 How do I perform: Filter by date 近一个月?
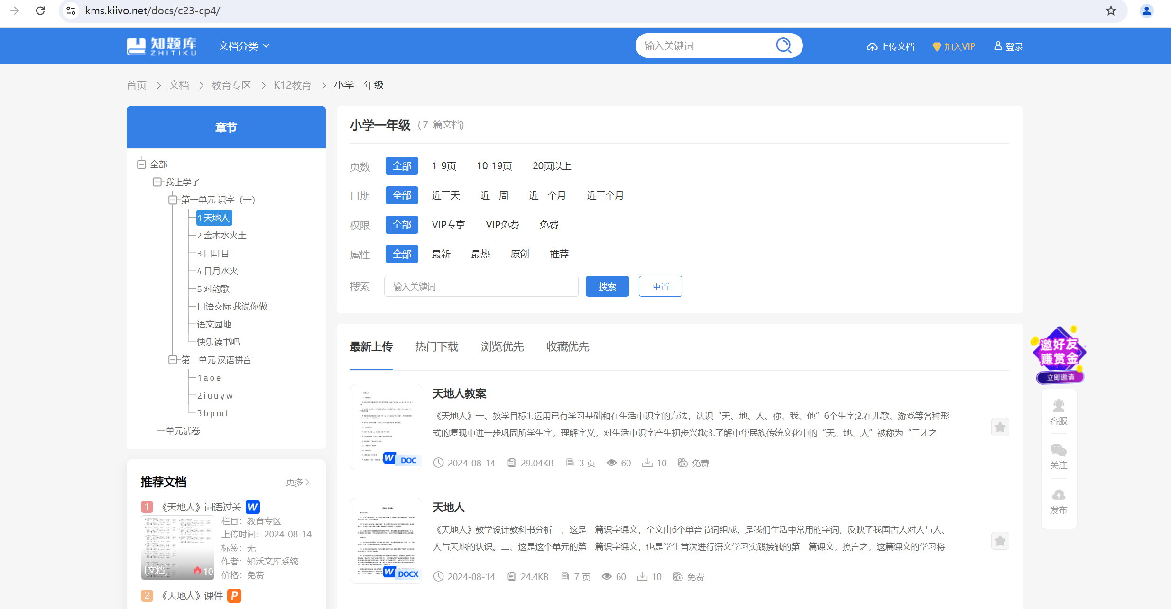pos(547,195)
